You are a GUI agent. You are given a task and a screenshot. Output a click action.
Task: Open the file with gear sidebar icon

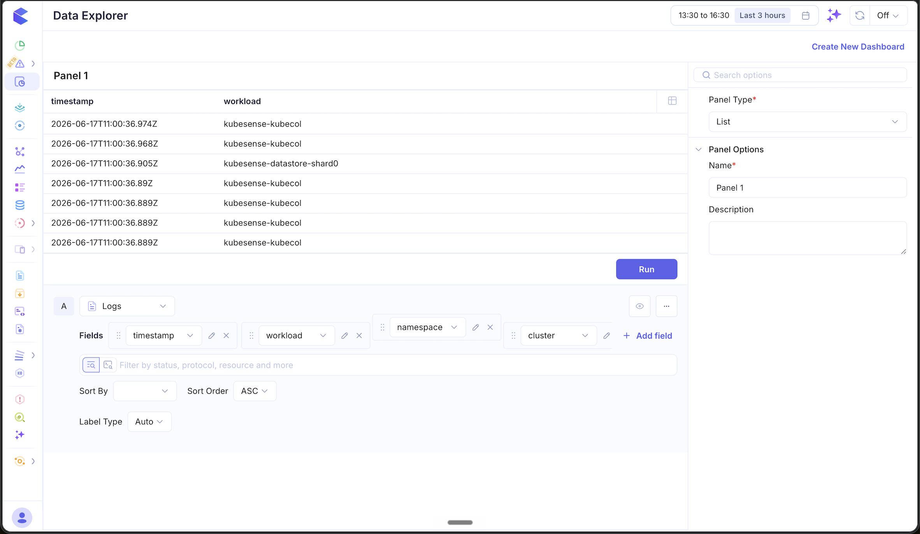pyautogui.click(x=20, y=329)
